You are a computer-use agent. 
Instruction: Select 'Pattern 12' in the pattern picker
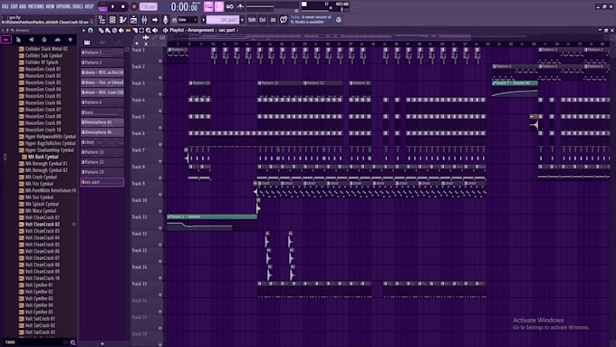pos(102,162)
